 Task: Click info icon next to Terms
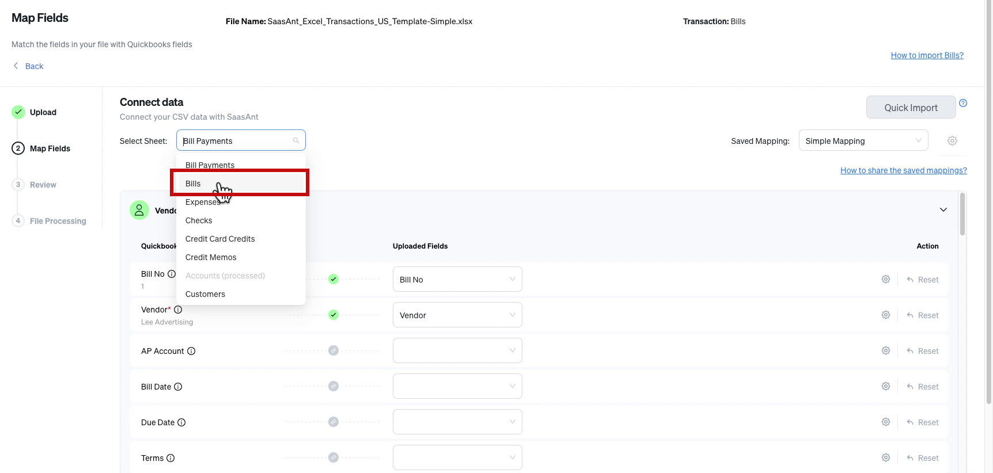(x=170, y=458)
